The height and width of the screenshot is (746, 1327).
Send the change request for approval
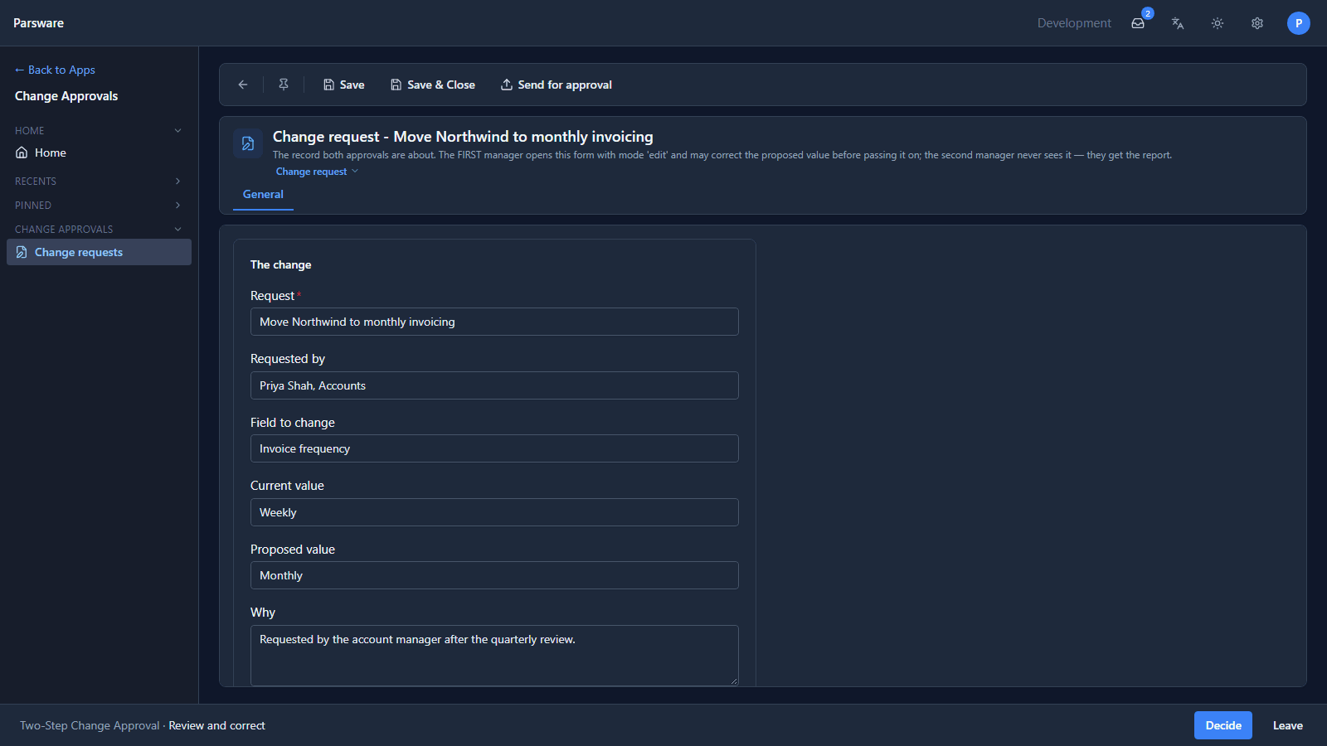[x=557, y=85]
